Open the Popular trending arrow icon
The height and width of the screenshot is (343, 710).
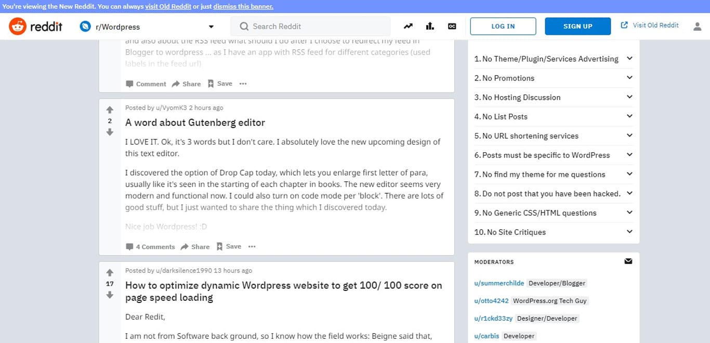tap(408, 26)
